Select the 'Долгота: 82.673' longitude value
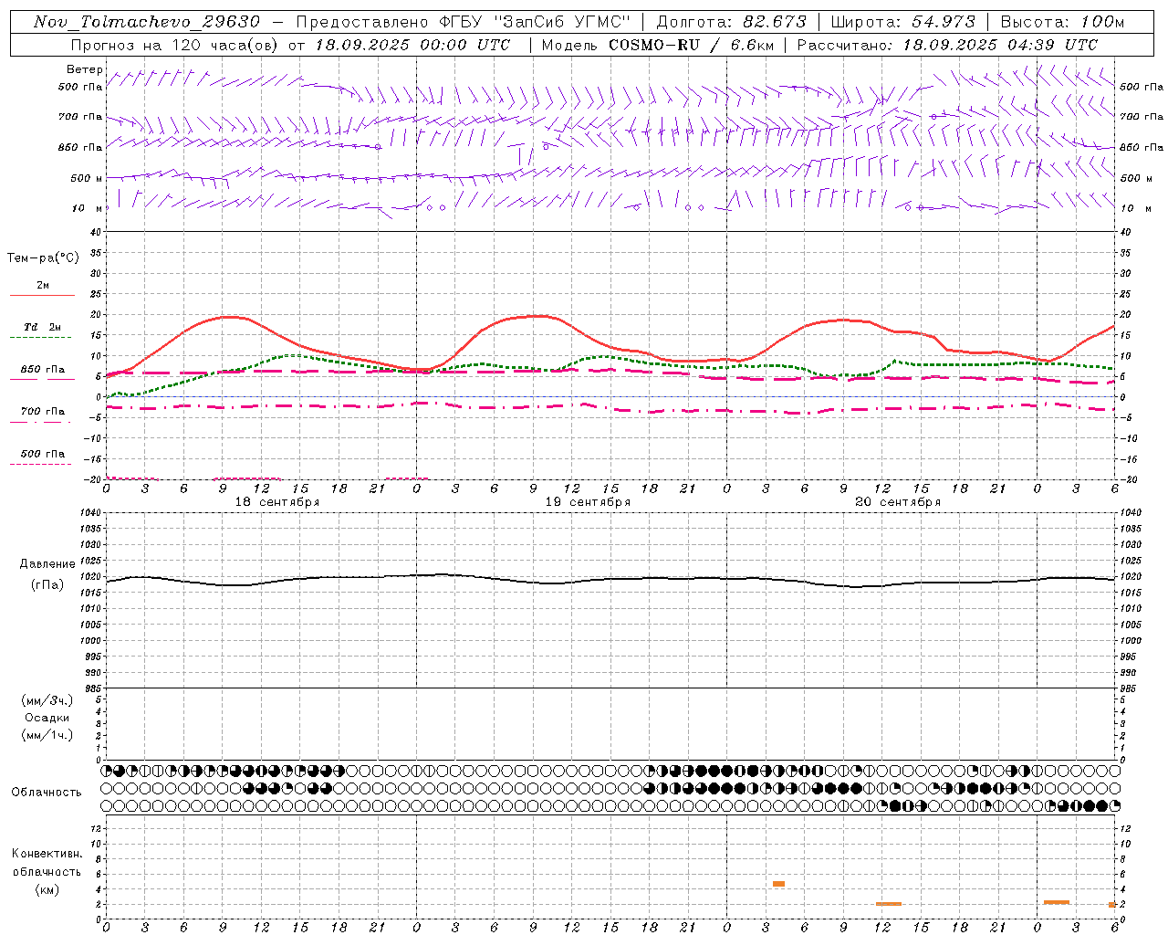This screenshot has width=1168, height=935. click(732, 22)
